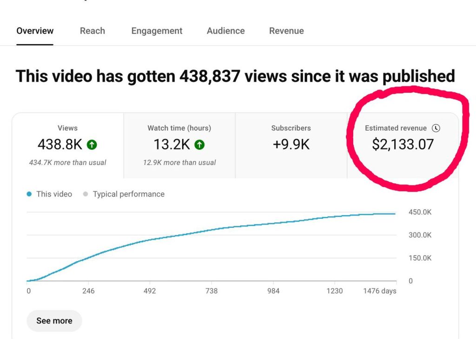Select the Audience tab
476x339 pixels.
[225, 31]
